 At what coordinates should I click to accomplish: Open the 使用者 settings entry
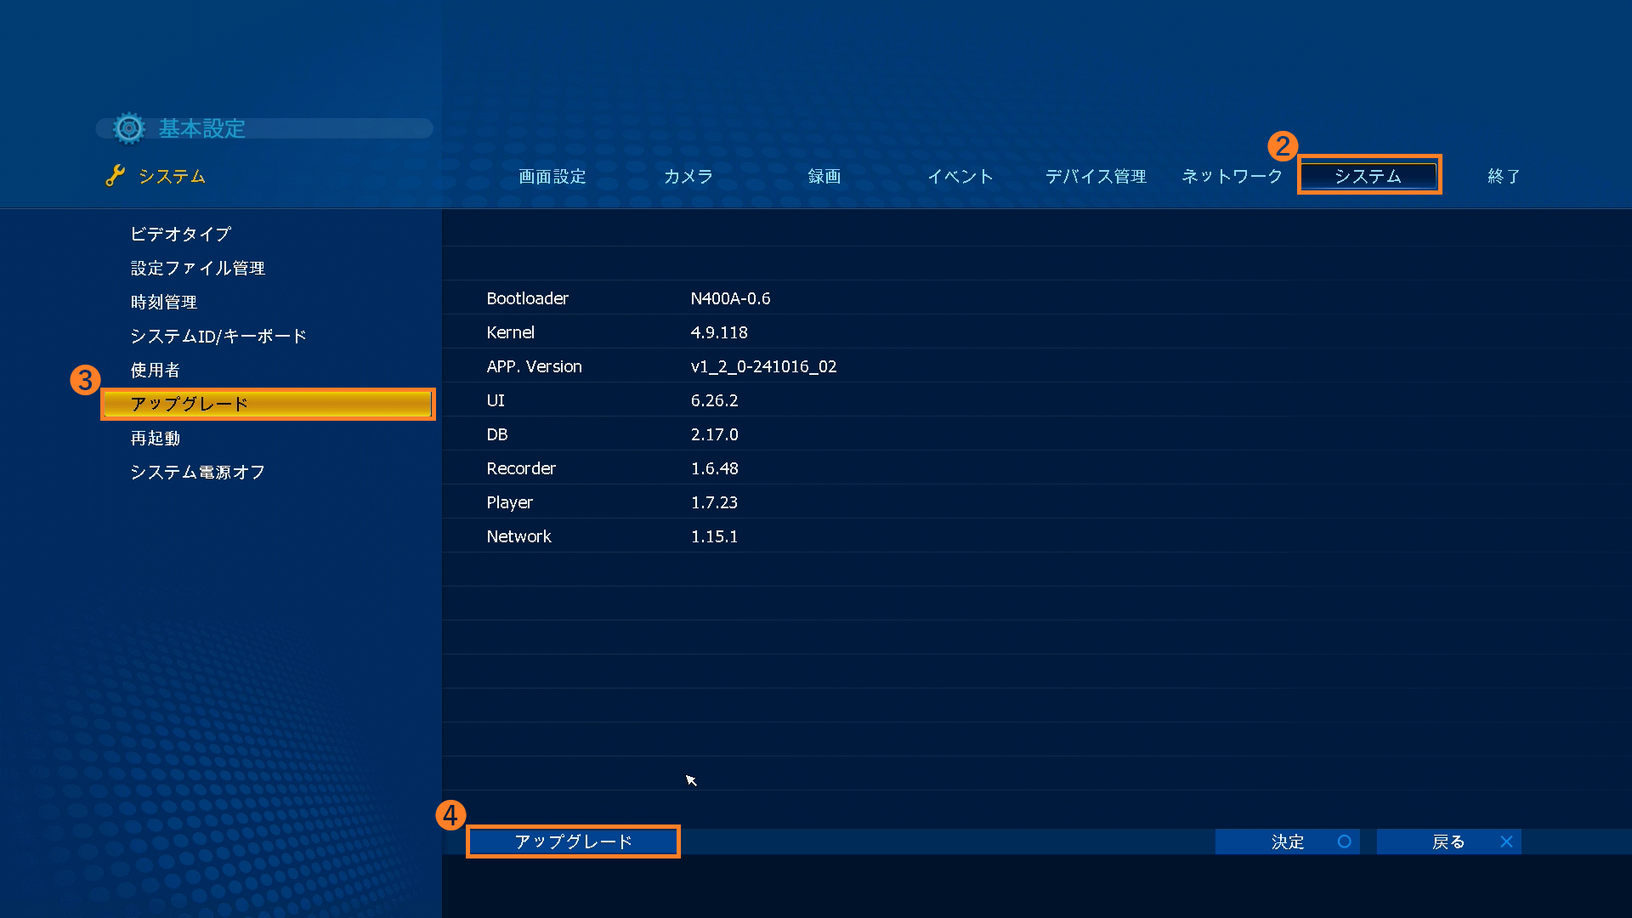point(155,370)
